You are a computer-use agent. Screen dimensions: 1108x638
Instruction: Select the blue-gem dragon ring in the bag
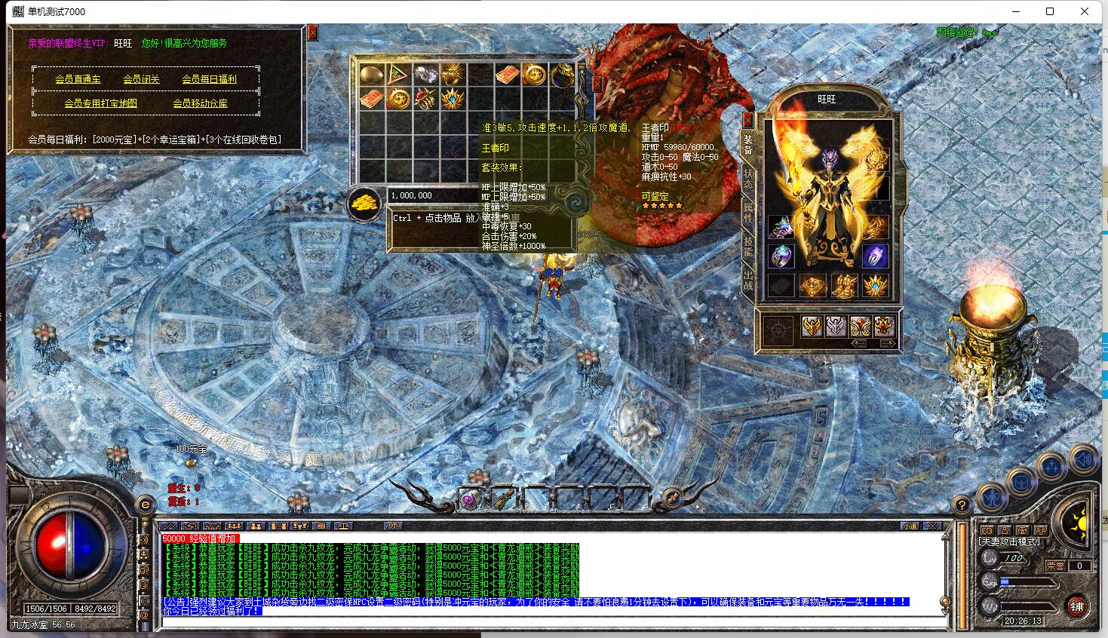(562, 74)
